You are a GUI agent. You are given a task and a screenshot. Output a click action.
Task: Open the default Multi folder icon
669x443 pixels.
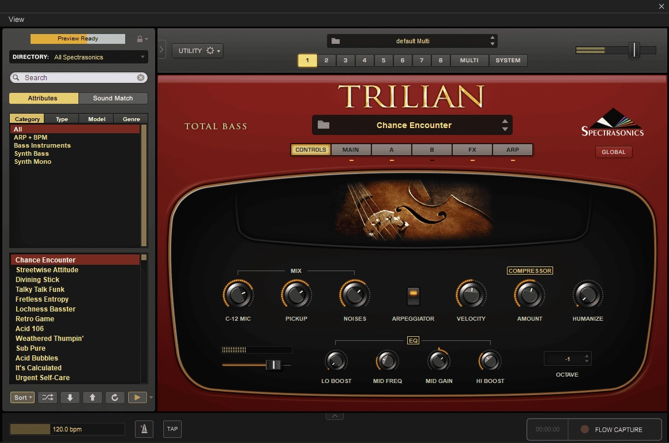[336, 41]
